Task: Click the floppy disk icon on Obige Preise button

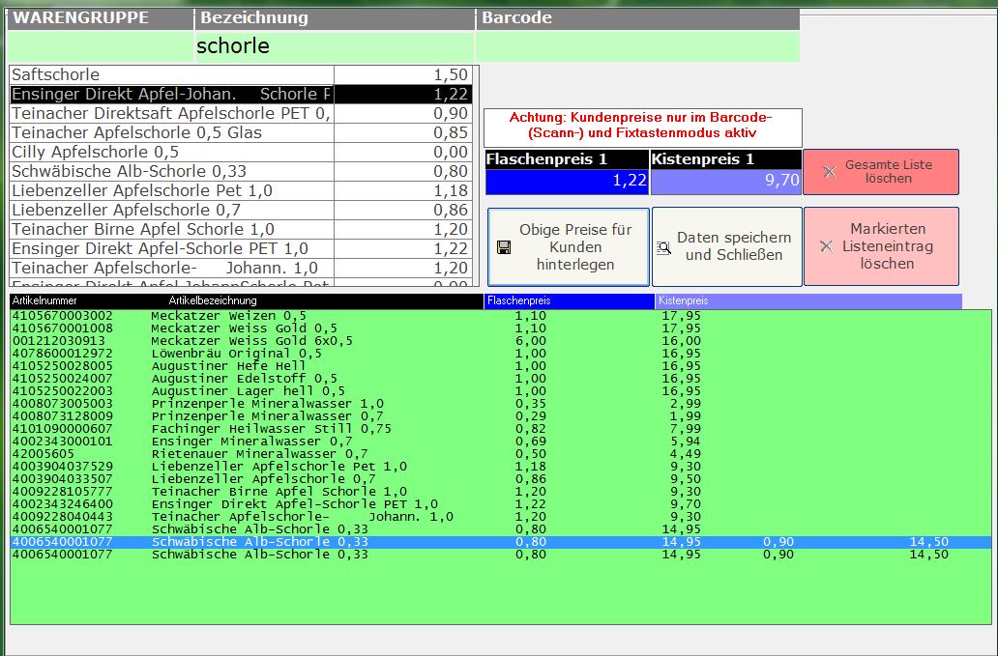Action: point(504,247)
